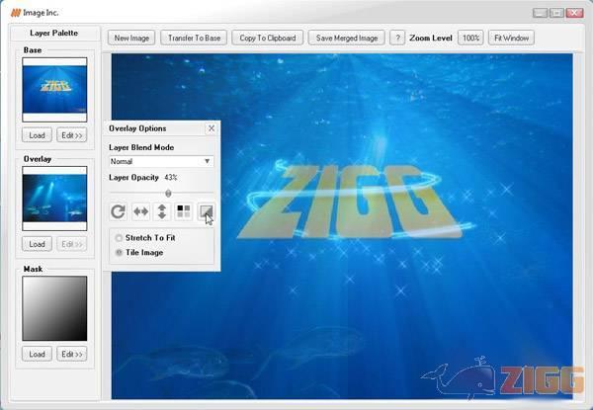The height and width of the screenshot is (410, 593).
Task: Close the Overlay Options panel
Action: [x=212, y=128]
